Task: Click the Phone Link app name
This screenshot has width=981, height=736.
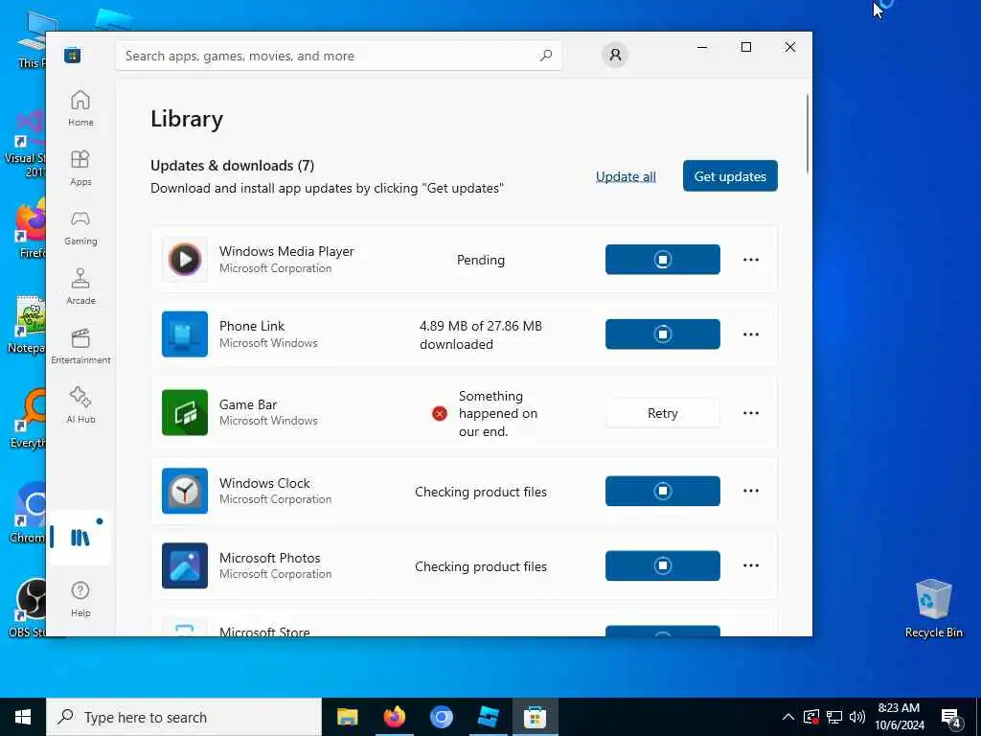Action: pos(252,326)
